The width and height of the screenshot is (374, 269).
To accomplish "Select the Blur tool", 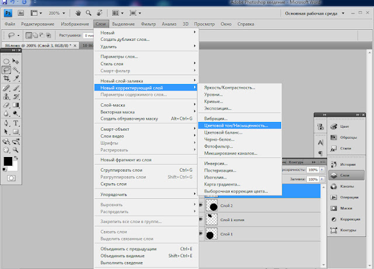I will (x=6, y=113).
